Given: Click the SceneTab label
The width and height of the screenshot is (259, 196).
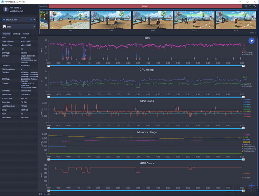Looking at the screenshot, I should click(x=43, y=6).
